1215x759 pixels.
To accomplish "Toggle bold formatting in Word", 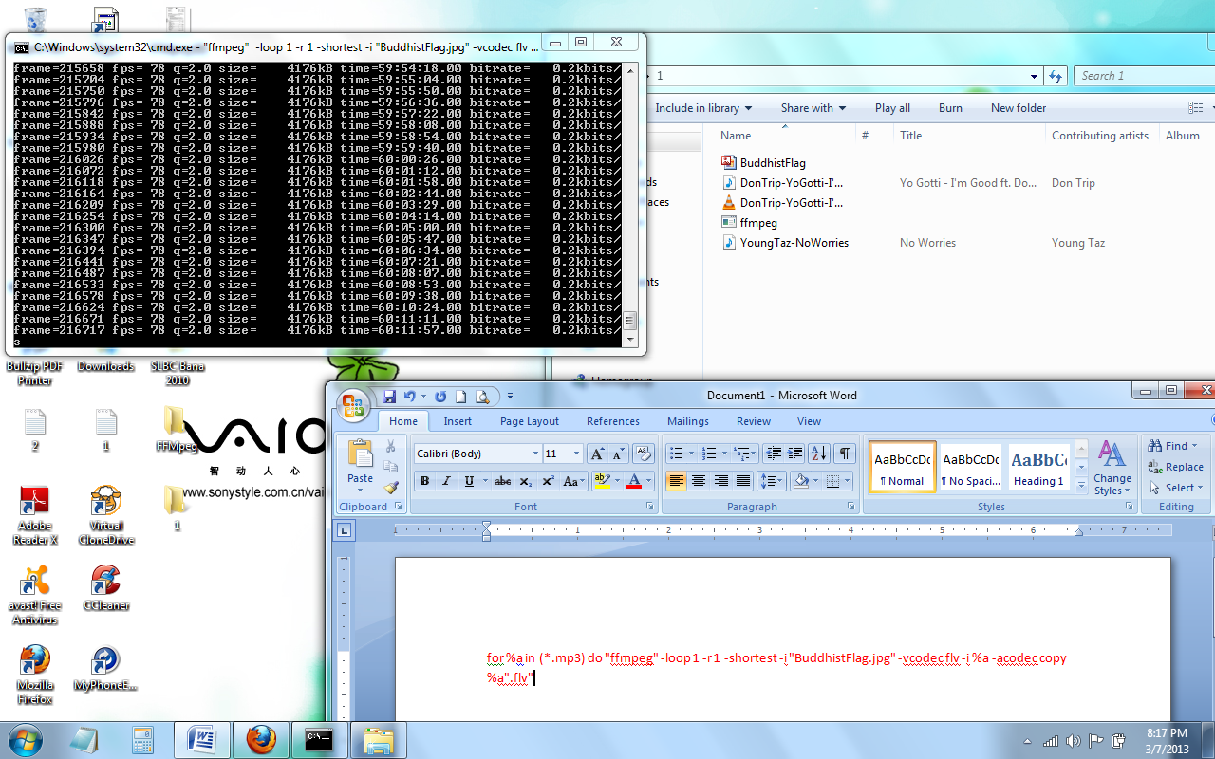I will point(424,481).
